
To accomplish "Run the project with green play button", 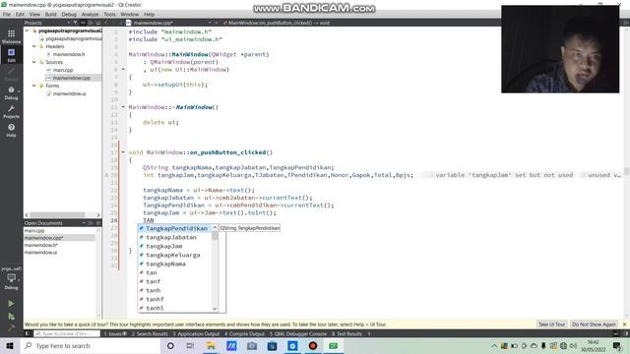I will [x=11, y=304].
